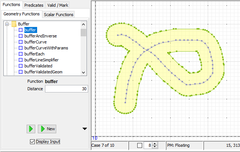Select bufferValidated in the function tree
Viewport: 240px width, 152px height.
pyautogui.click(x=38, y=66)
